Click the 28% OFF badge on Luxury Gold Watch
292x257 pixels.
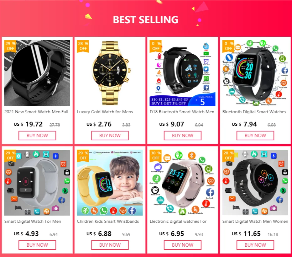[x=83, y=46]
